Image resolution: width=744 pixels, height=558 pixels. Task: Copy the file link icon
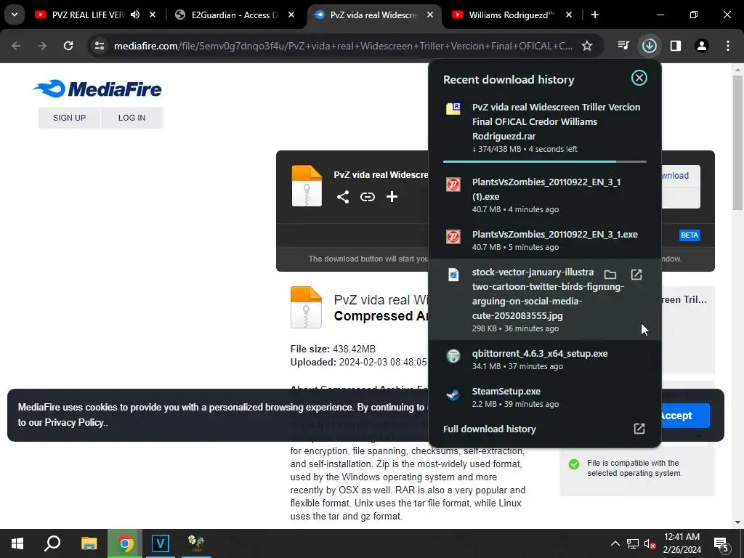point(367,196)
